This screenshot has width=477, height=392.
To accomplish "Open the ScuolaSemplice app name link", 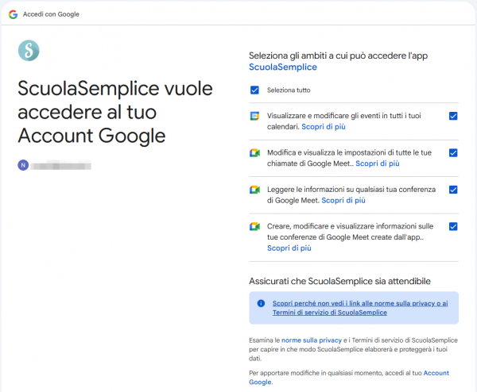I will point(284,68).
